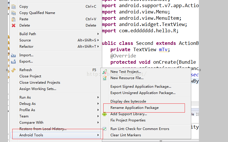Click the onCreate method name in the editor

click(x=164, y=62)
